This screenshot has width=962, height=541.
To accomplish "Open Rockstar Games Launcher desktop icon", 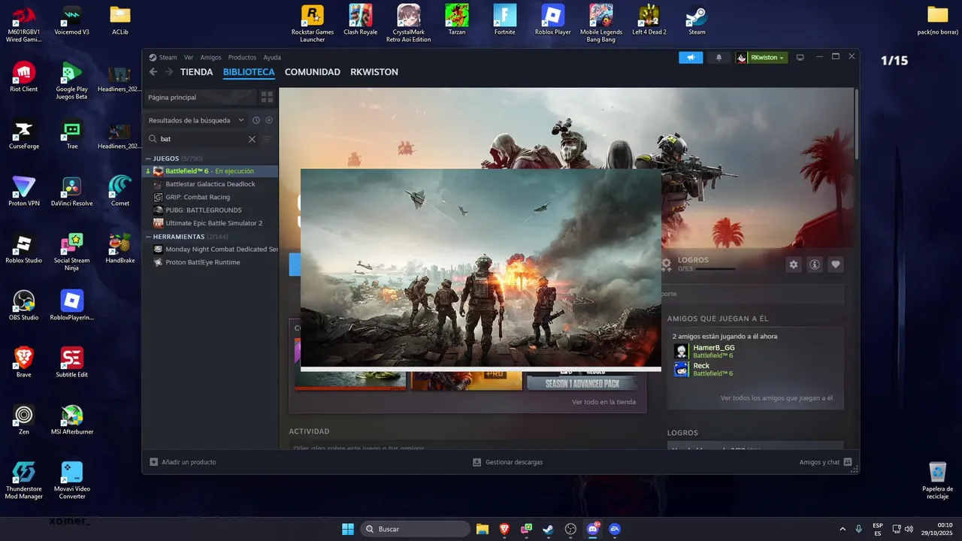I will point(313,23).
